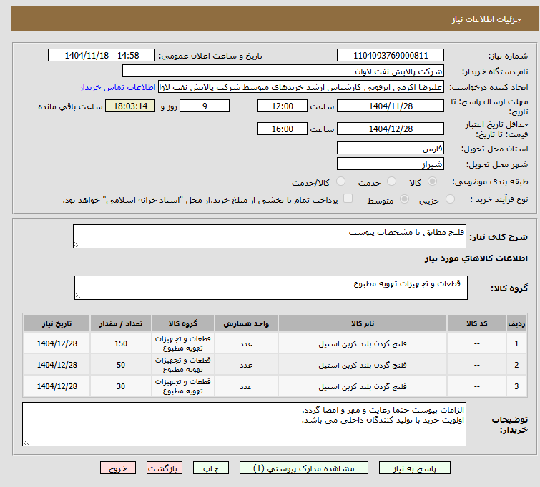Click quantity cell 30

point(121,386)
